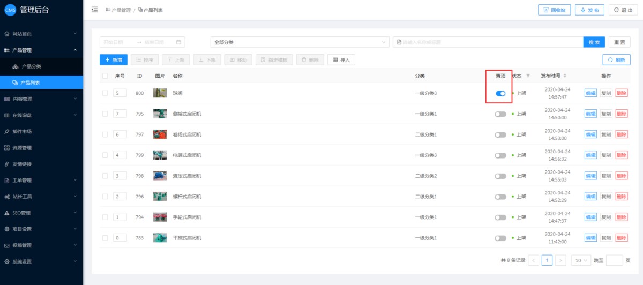Expand the 内容管理 sidebar menu
Screen dimensions: 643x285
click(x=41, y=99)
